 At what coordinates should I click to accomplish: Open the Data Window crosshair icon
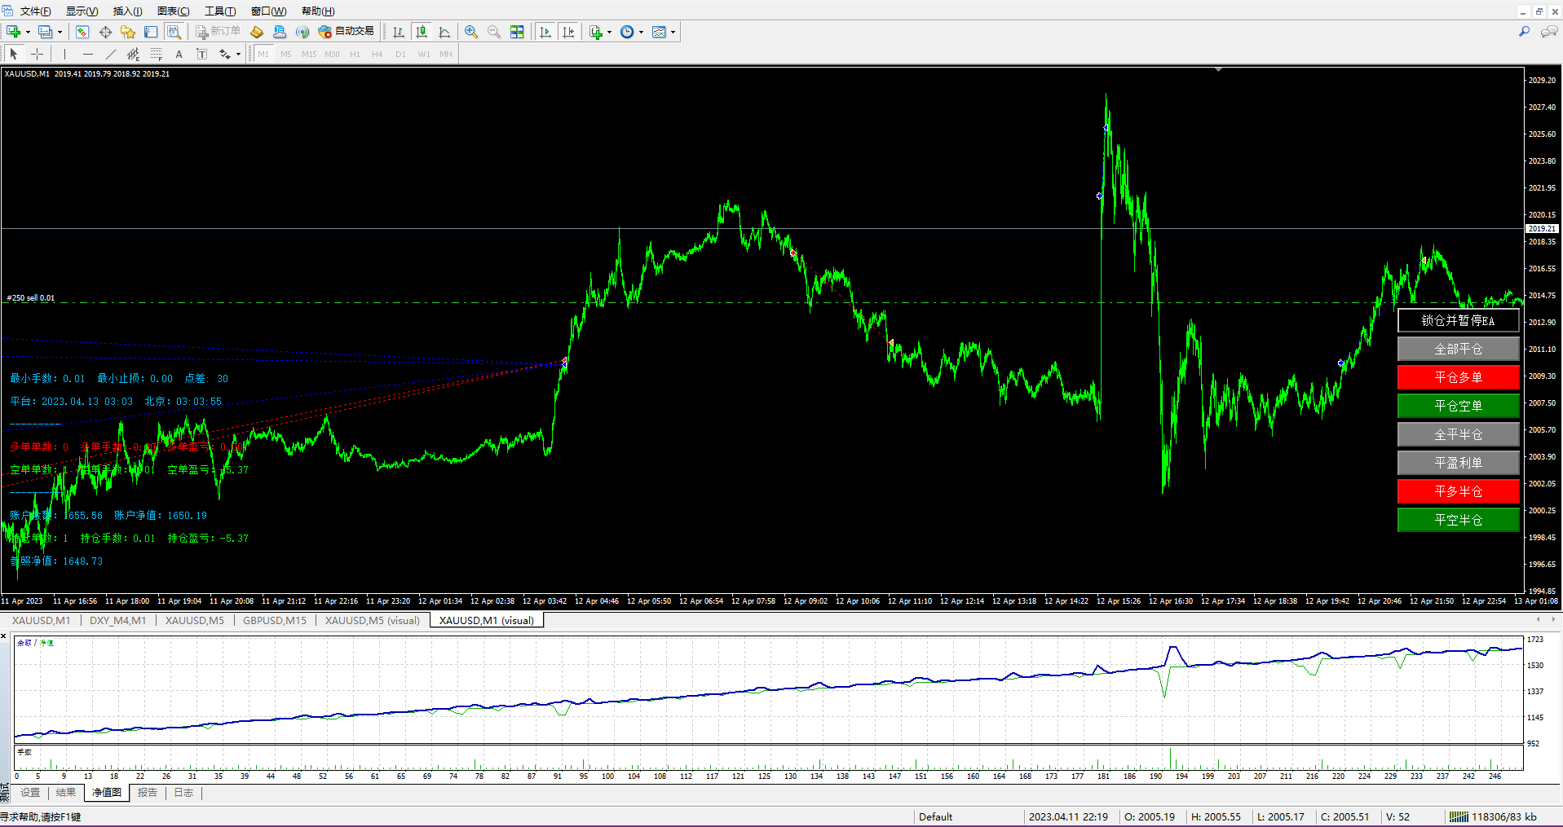click(x=105, y=32)
